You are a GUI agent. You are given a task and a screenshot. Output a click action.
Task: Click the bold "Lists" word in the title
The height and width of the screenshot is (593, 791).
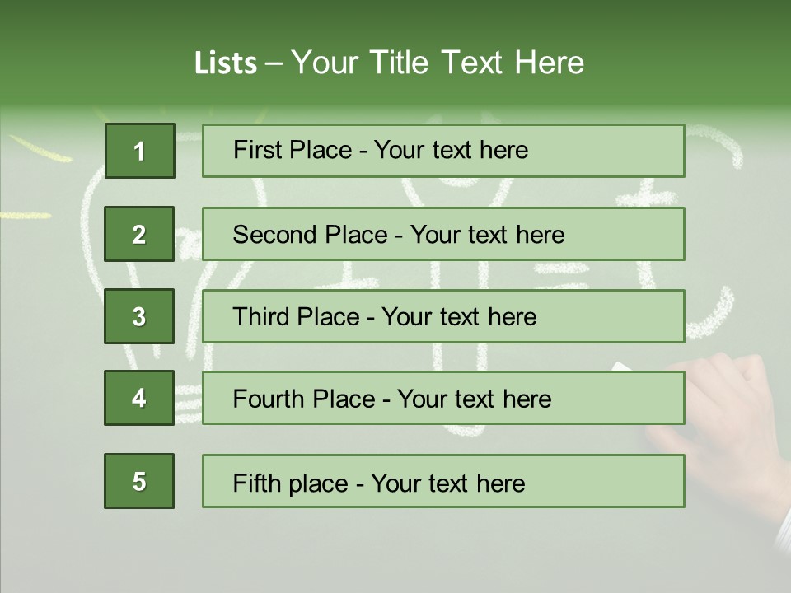(x=225, y=63)
